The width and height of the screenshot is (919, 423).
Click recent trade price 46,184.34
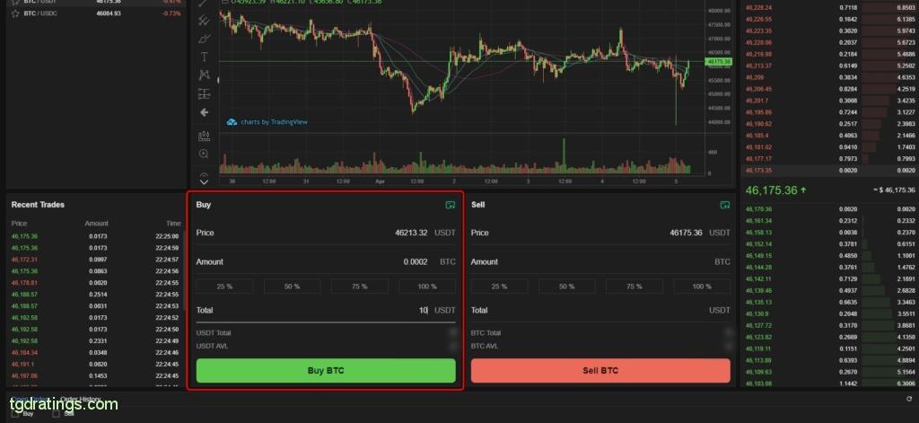(x=24, y=353)
